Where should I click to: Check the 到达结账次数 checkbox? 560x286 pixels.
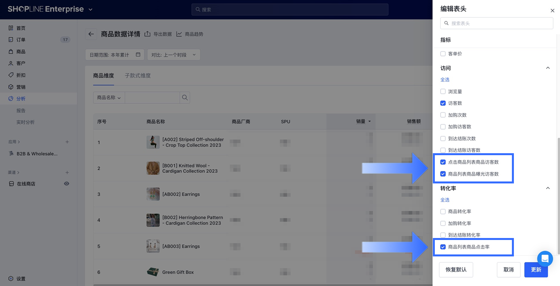coord(443,138)
